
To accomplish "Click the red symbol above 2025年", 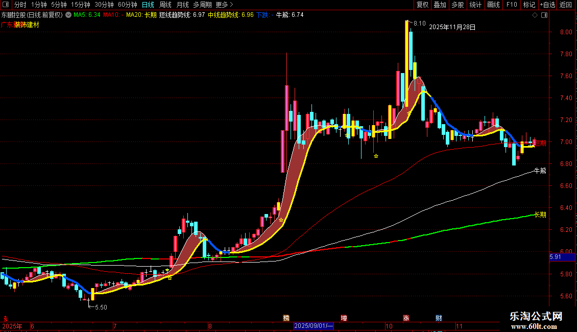I will [x=5, y=319].
